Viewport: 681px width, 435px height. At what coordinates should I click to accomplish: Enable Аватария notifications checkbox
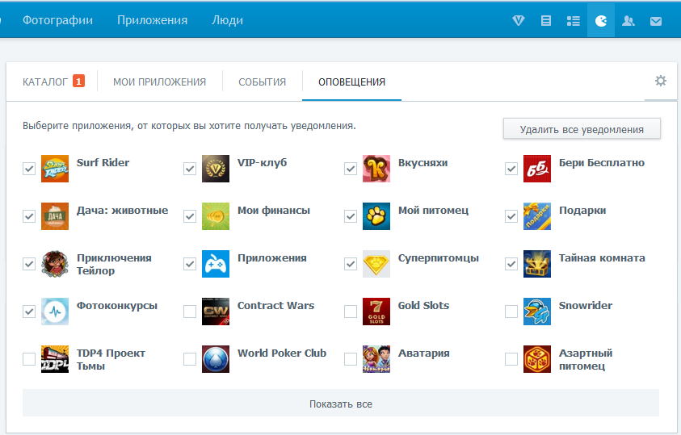351,359
